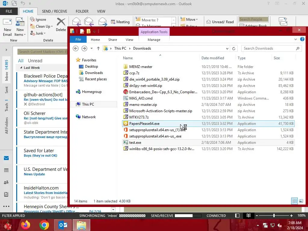Click the Forward arrow in Explorer
The height and width of the screenshot is (231, 308).
point(84,48)
